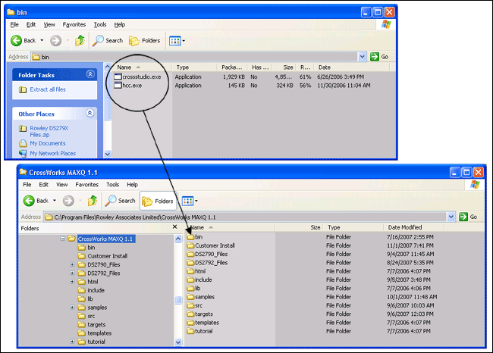
Task: Click Extract all files link
Action: click(x=48, y=89)
